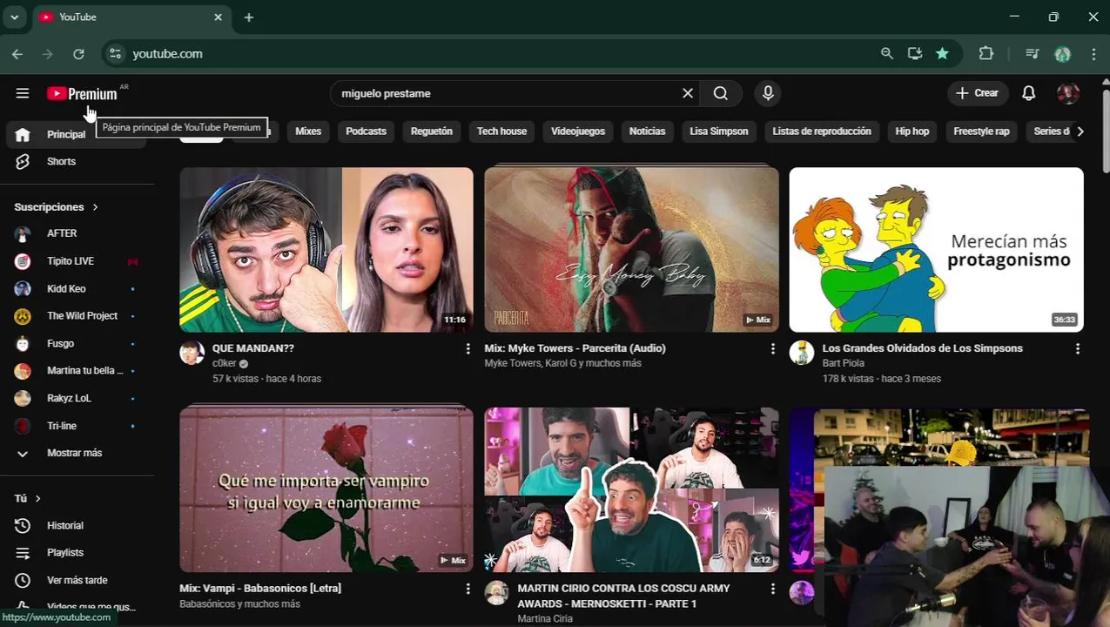Select the Videojuegos filter chip
The image size is (1110, 627).
(x=578, y=131)
